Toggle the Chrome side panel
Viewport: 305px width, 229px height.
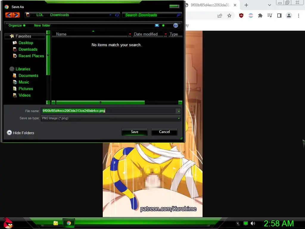[279, 16]
